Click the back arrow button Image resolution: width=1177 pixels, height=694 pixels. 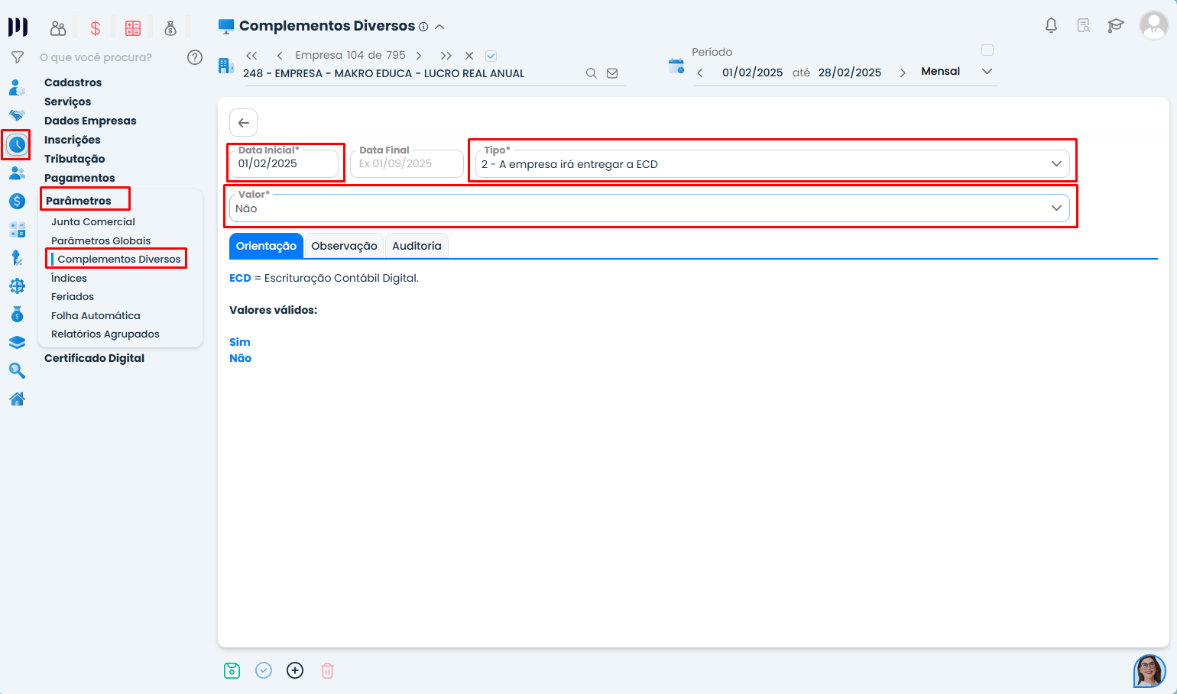coord(243,122)
